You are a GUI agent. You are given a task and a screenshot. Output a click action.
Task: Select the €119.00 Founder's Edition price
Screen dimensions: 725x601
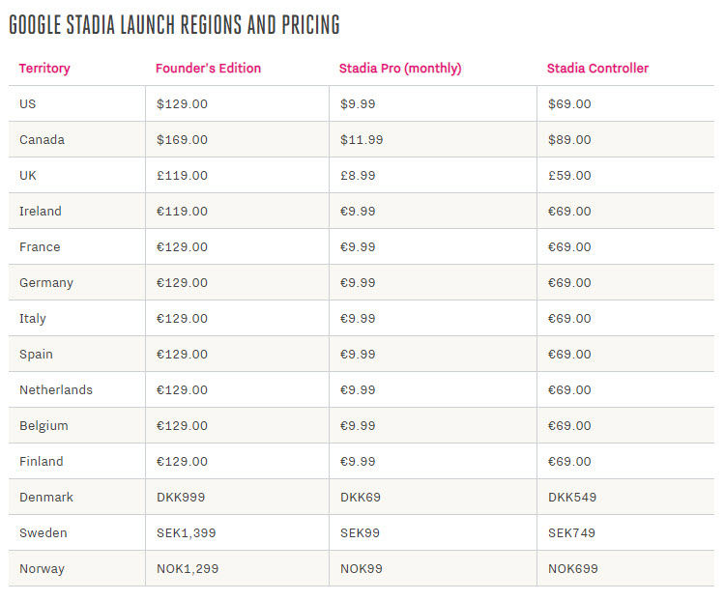pyautogui.click(x=182, y=212)
